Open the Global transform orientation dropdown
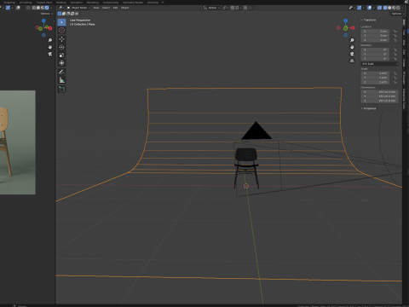This screenshot has width=409, height=307. click(212, 8)
